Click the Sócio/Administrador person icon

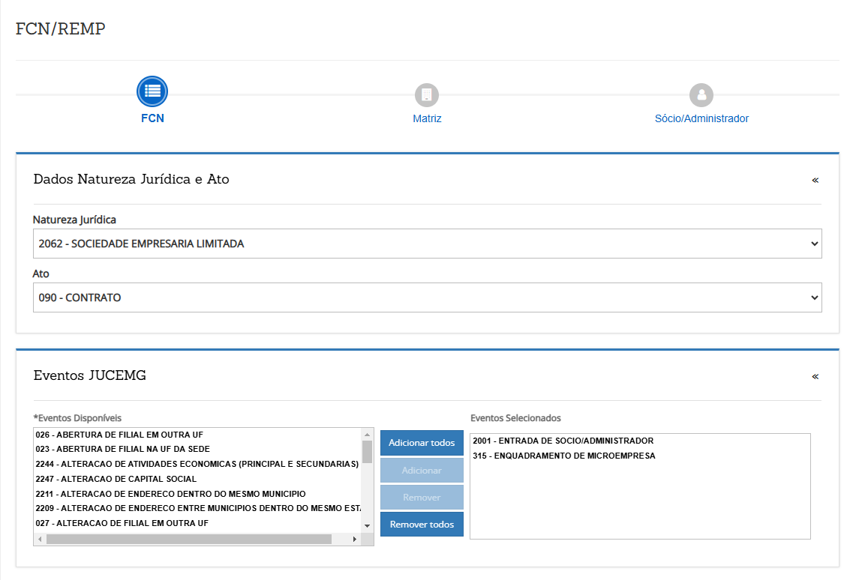click(701, 95)
